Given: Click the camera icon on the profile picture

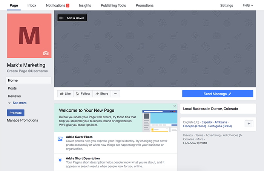Looking at the screenshot, I should pyautogui.click(x=46, y=53).
